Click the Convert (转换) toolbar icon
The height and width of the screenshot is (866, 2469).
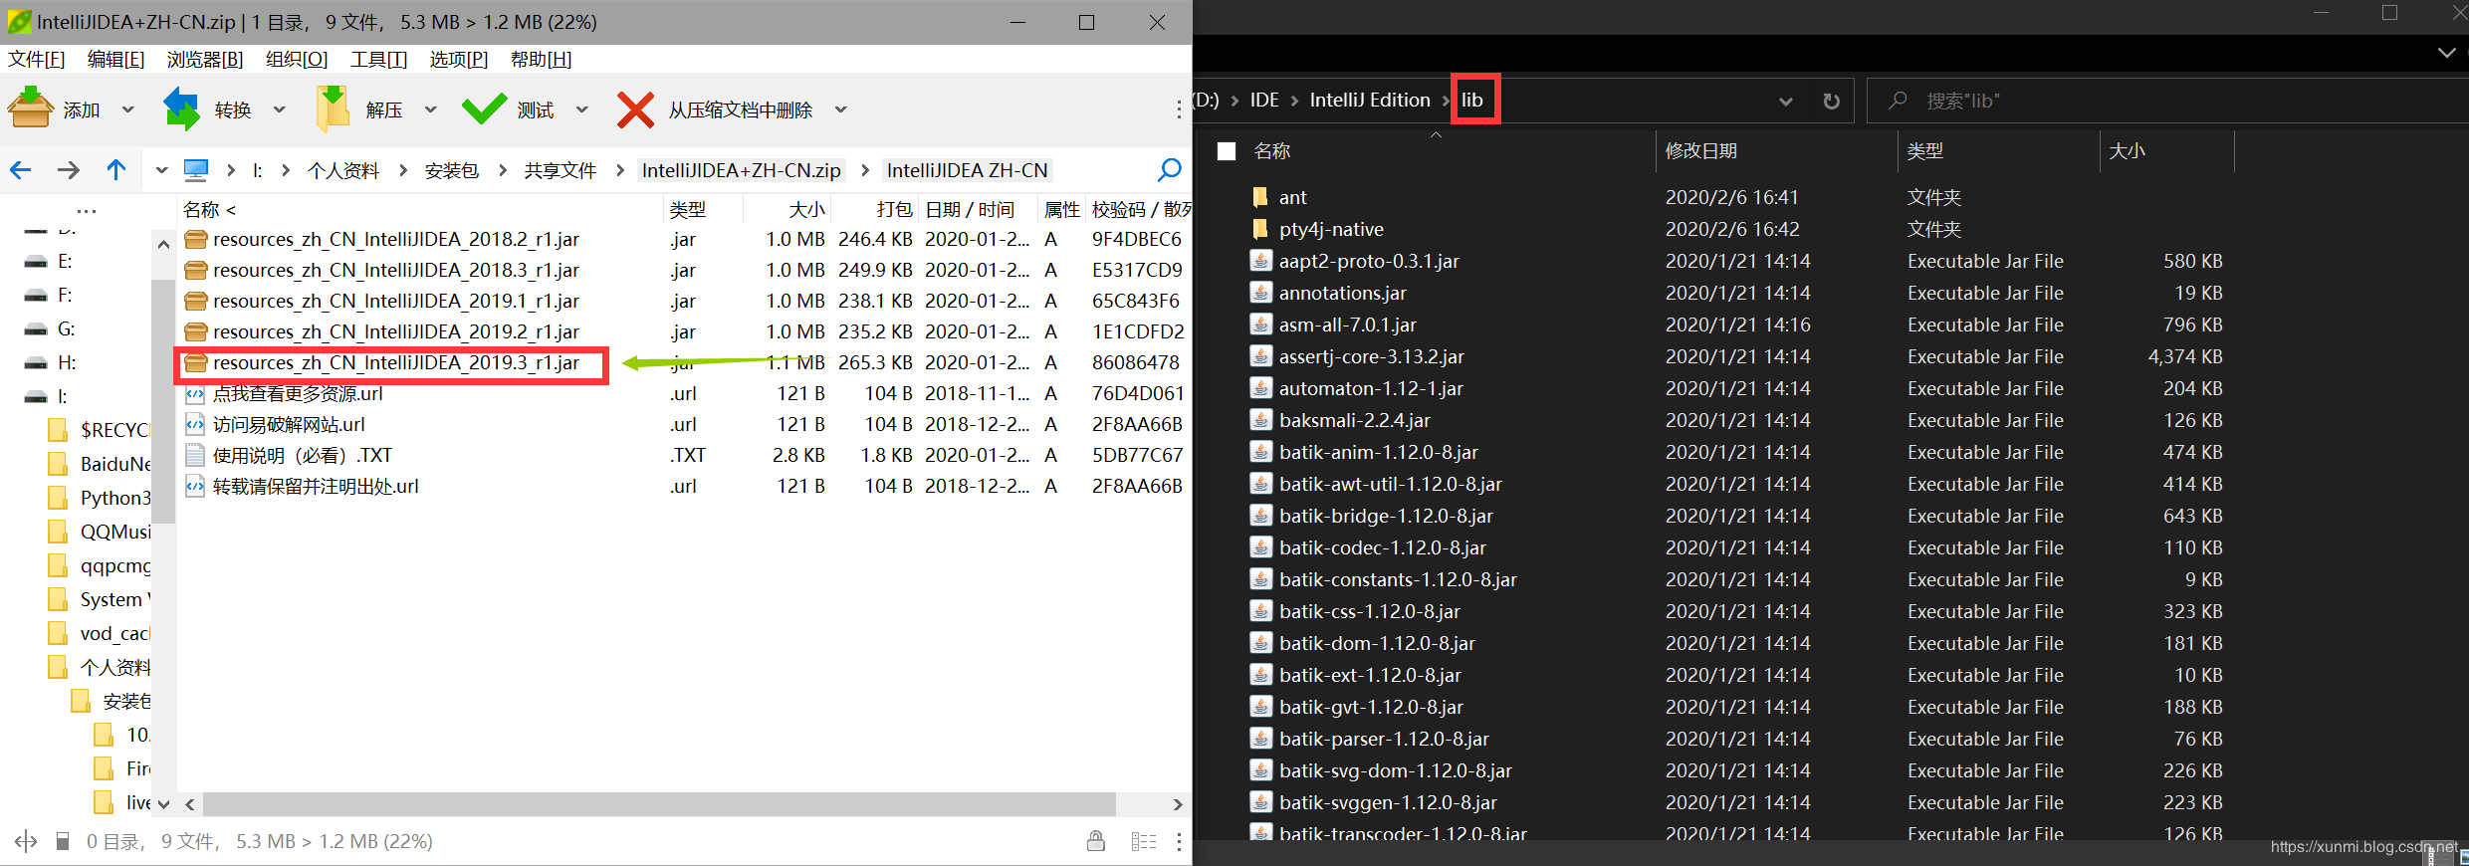click(x=182, y=108)
